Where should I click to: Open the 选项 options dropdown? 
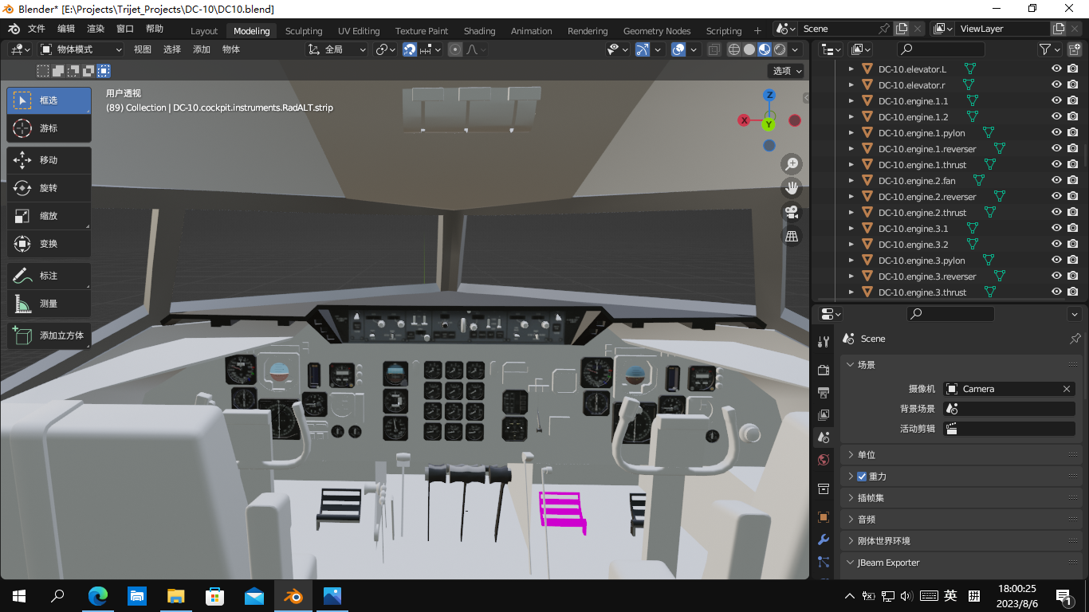click(787, 71)
